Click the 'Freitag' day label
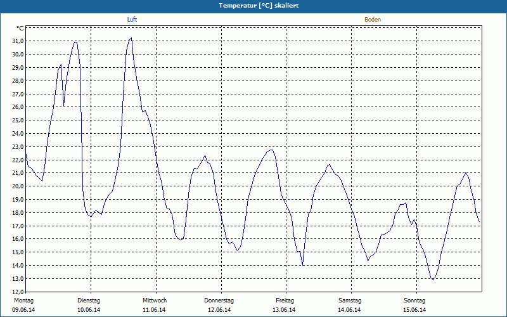The width and height of the screenshot is (507, 317). pyautogui.click(x=285, y=301)
